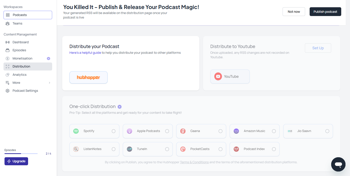This screenshot has height=176, width=350.
Task: Click the Episodes usage progress bar
Action: click(x=21, y=153)
